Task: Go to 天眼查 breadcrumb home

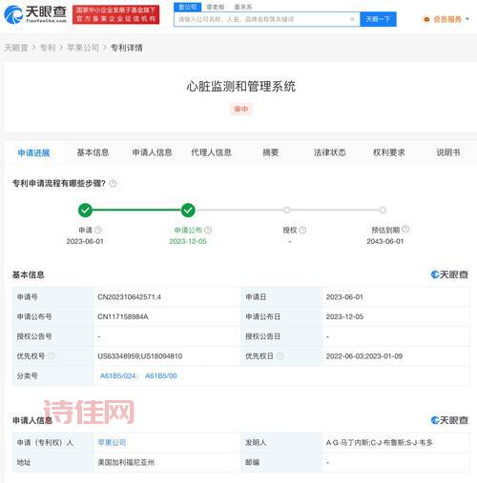Action: (16, 48)
